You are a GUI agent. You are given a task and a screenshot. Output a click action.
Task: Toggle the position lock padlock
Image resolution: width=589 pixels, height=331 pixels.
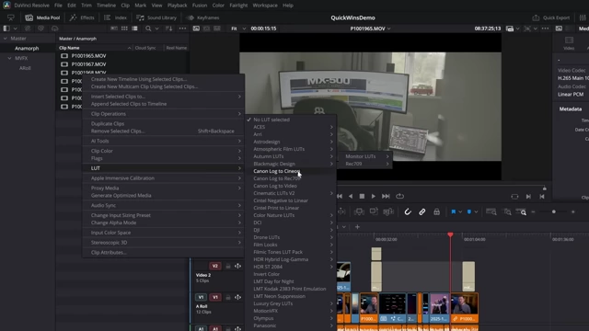(x=436, y=212)
